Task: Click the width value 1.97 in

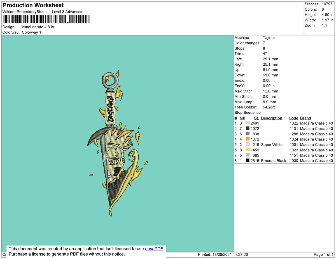Action: (327, 20)
